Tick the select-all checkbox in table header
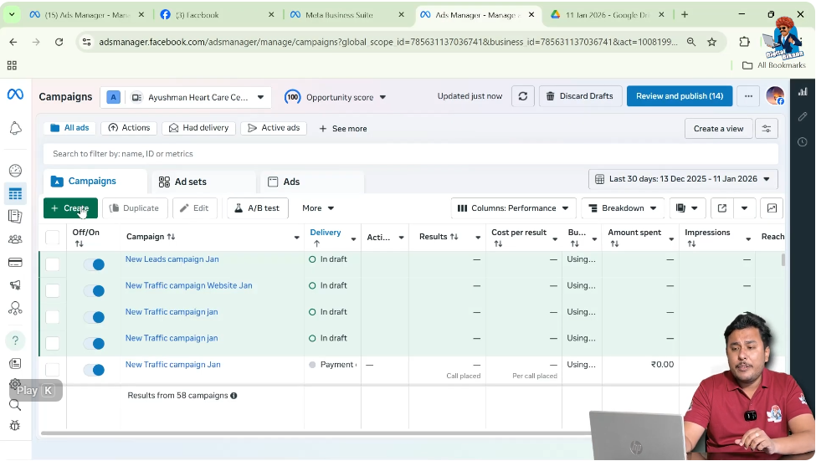Screen dimensions: 816x461 click(x=53, y=238)
